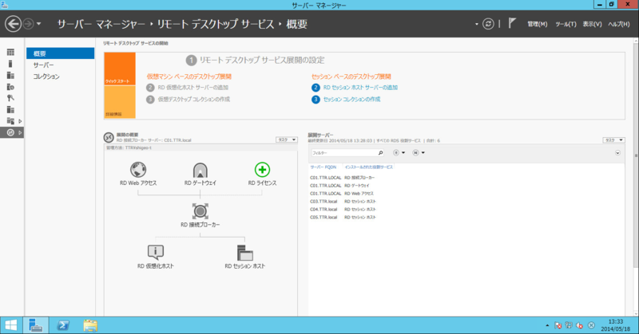Open the dropdown left of refresh button

pyautogui.click(x=476, y=24)
